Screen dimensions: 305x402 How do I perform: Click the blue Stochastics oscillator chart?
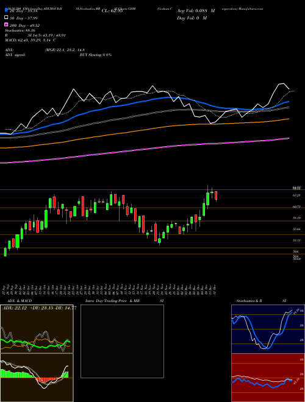[268, 329]
